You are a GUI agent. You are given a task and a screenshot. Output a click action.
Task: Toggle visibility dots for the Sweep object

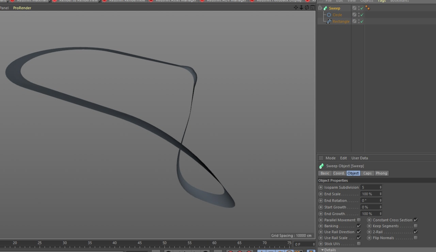(x=359, y=8)
